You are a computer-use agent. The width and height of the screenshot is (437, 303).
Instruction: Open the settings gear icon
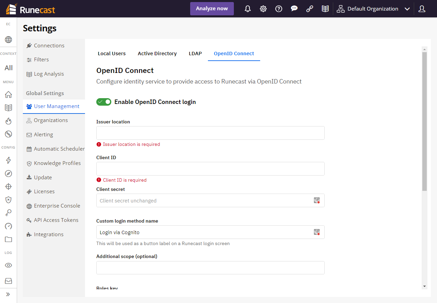(x=263, y=9)
